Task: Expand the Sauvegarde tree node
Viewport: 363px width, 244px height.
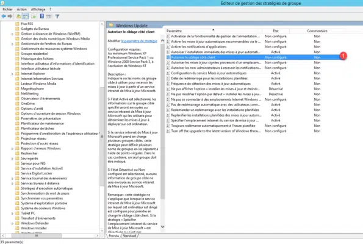Action: tap(12, 159)
